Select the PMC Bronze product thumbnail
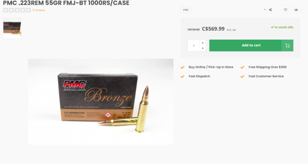Image resolution: width=308 pixels, height=164 pixels. [x=12, y=28]
